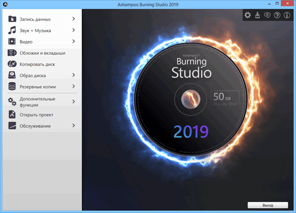Image resolution: width=296 pixels, height=213 pixels.
Task: Open the Видео menu entry
Action: pyautogui.click(x=26, y=42)
